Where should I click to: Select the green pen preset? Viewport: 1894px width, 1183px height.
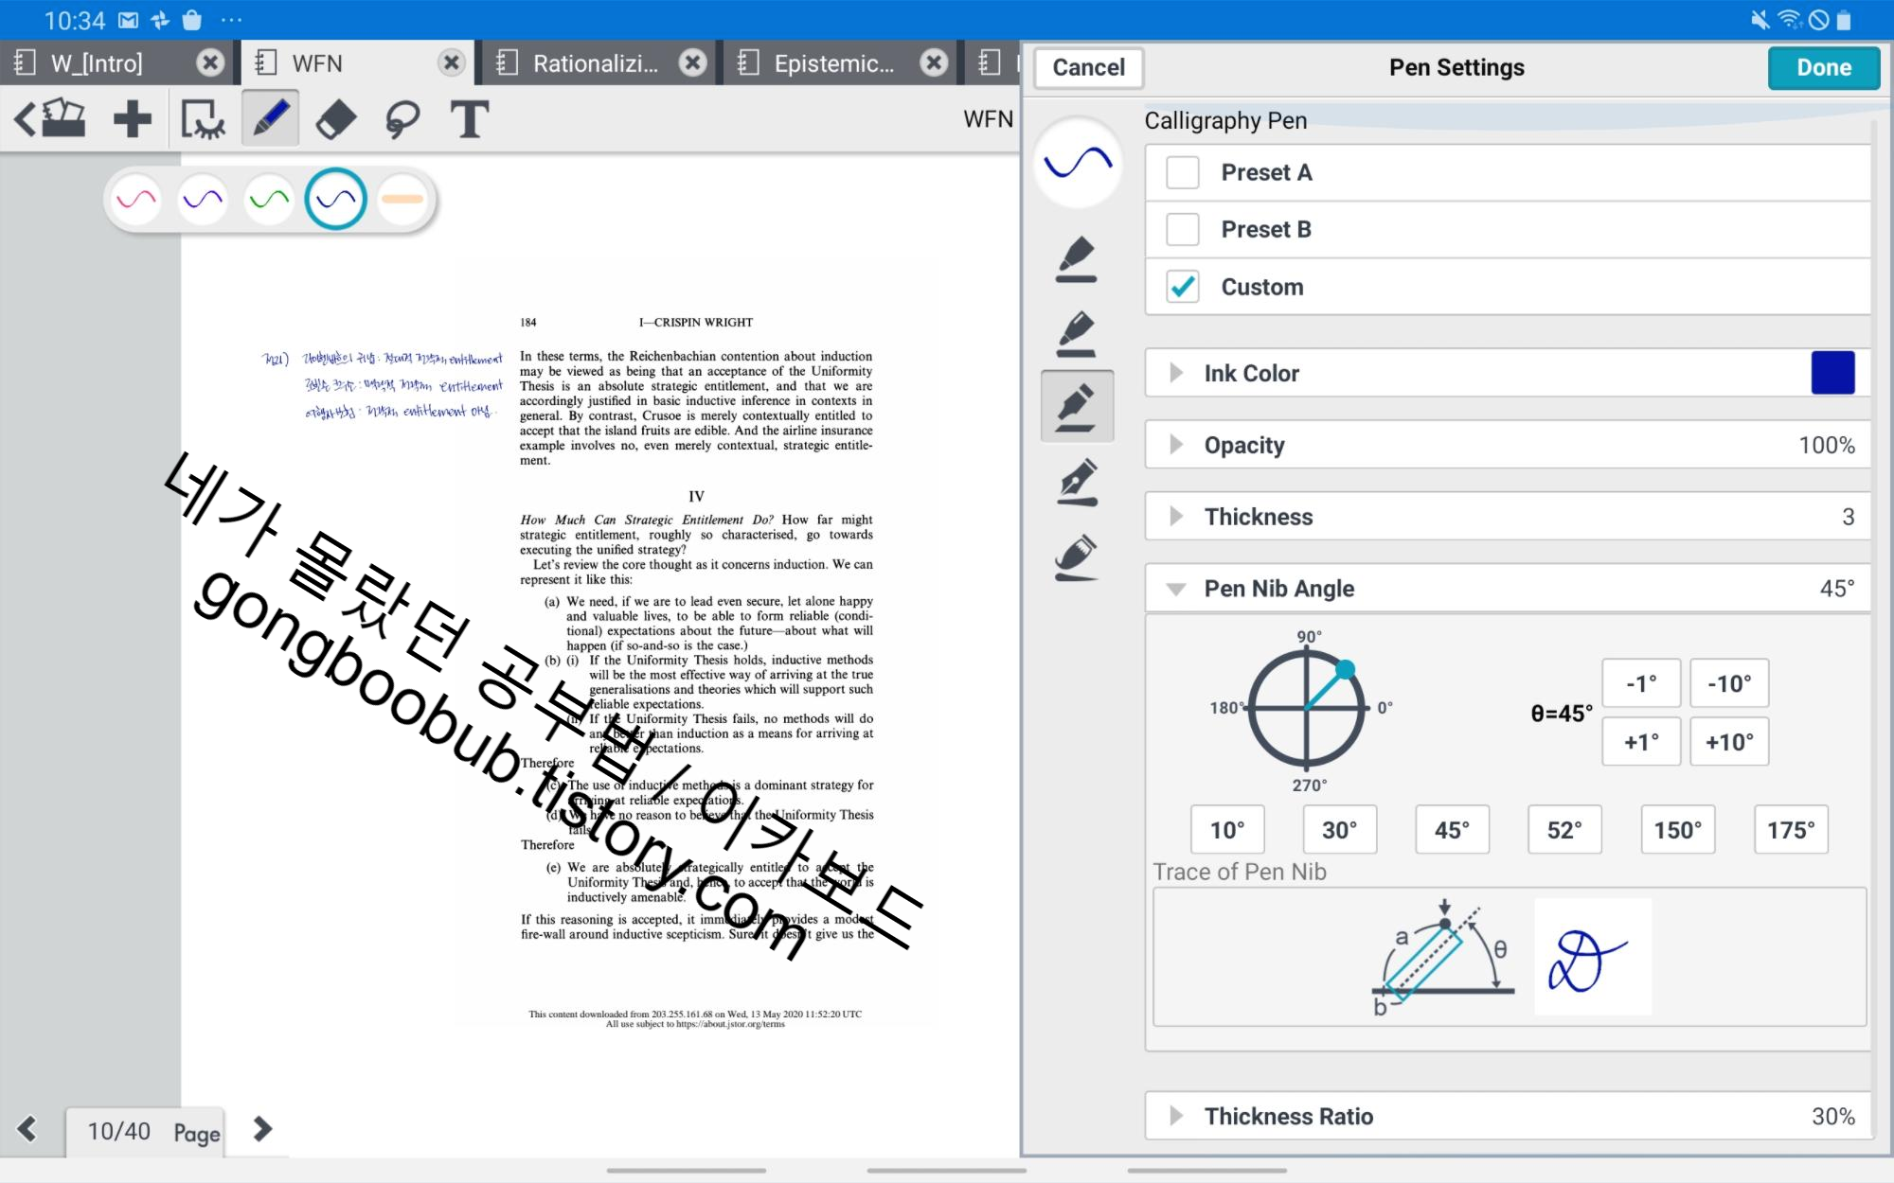(x=269, y=200)
